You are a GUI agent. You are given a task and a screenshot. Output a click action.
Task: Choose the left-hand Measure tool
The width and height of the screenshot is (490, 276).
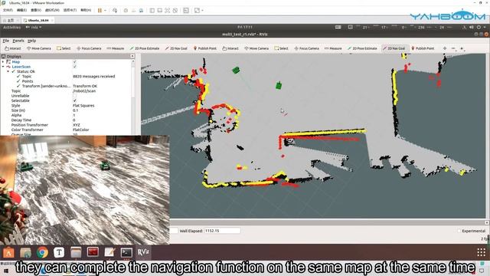click(116, 48)
